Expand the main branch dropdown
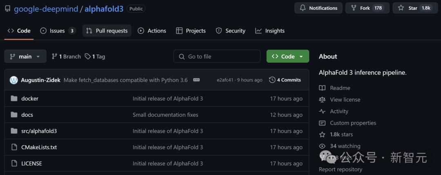 click(x=25, y=57)
